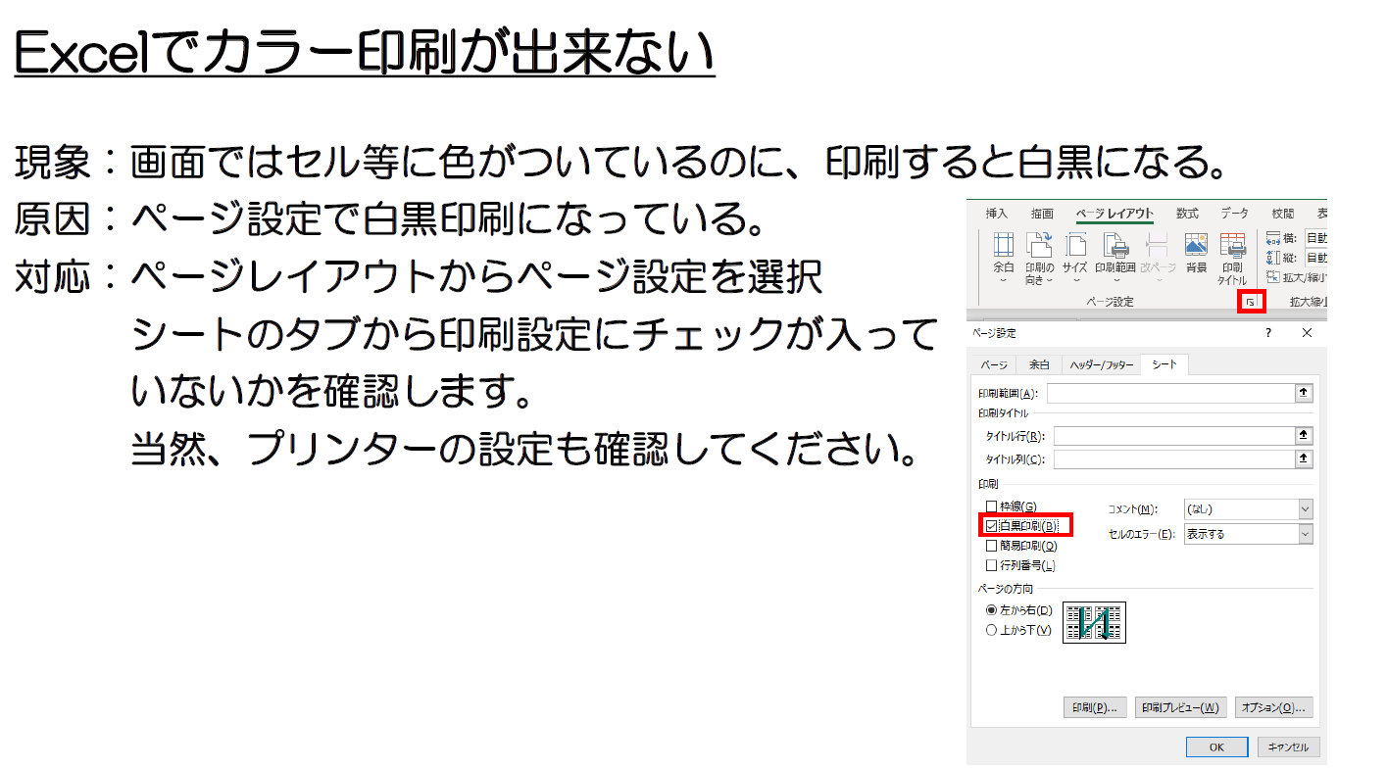Screen dimensions: 1387x771
Task: Click the line starting with '現象:'
Action: [622, 163]
